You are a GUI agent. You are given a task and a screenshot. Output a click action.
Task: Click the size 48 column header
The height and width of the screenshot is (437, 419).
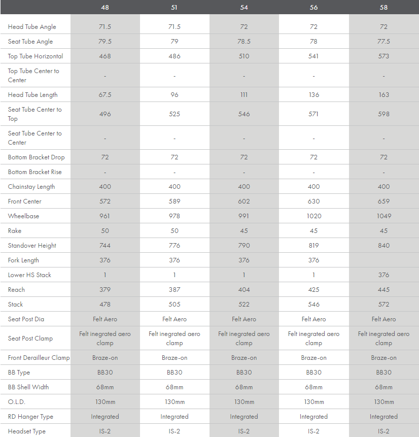[x=105, y=7]
